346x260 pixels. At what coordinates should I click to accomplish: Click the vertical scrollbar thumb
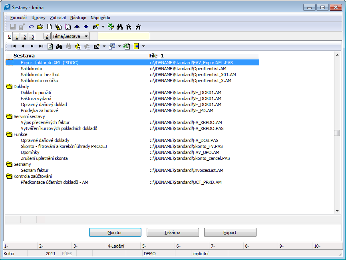pos(337,133)
